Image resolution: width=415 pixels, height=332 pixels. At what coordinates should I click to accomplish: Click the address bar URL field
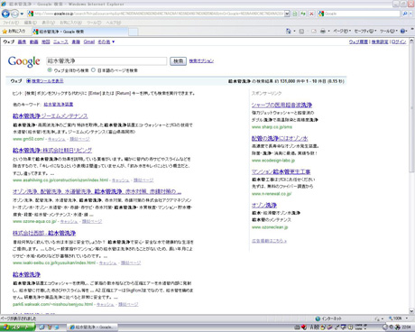[x=156, y=14]
